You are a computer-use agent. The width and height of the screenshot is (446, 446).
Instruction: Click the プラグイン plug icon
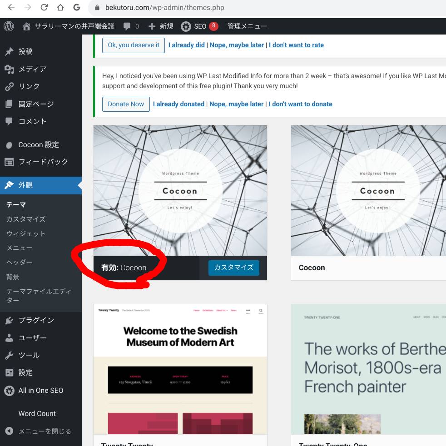9,320
